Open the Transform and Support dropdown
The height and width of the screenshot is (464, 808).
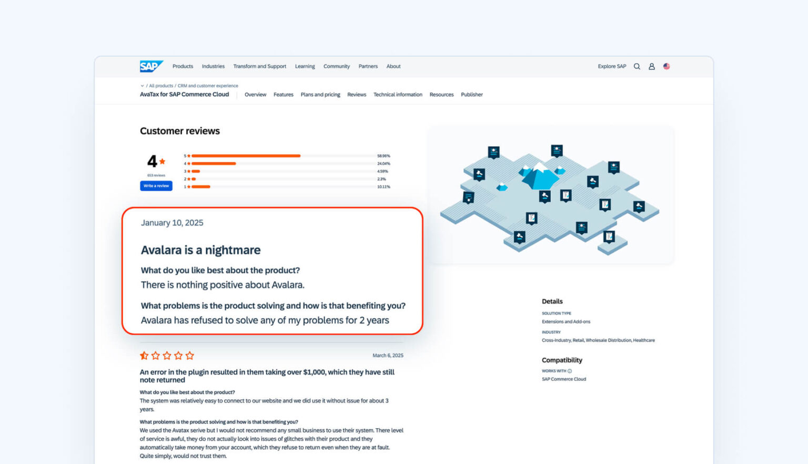pos(260,66)
